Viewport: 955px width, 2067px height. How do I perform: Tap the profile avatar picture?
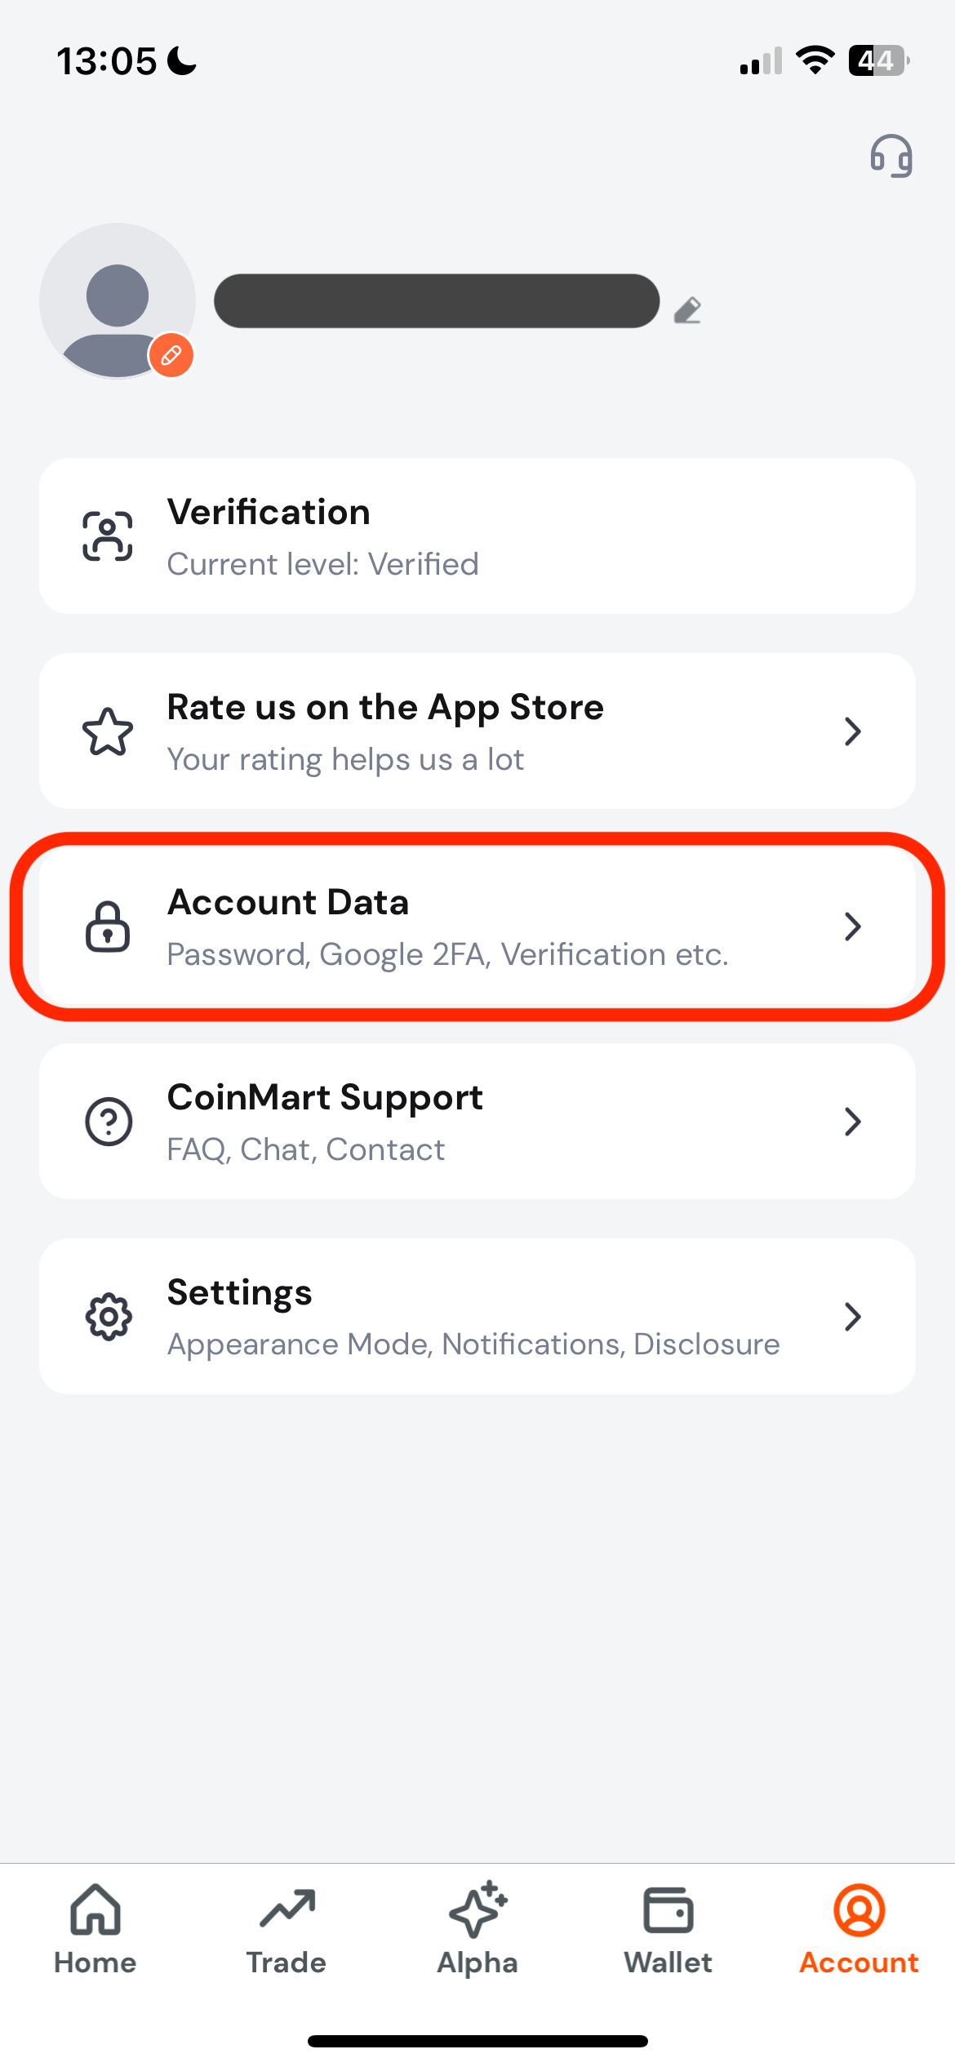click(118, 301)
